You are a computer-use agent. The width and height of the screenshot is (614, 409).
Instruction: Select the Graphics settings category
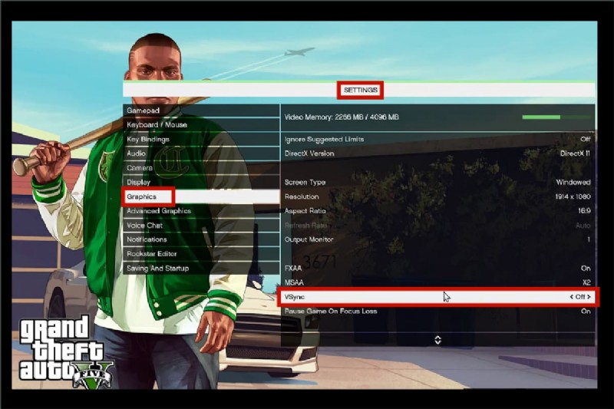(x=201, y=196)
